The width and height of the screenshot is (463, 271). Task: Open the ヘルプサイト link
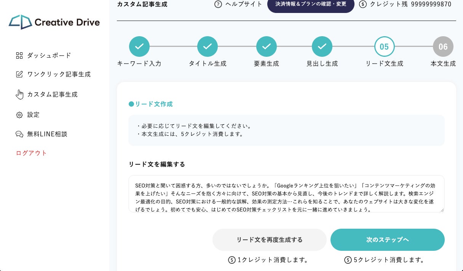[244, 5]
